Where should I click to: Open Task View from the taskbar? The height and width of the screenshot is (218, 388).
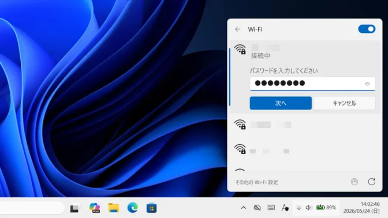point(74,208)
